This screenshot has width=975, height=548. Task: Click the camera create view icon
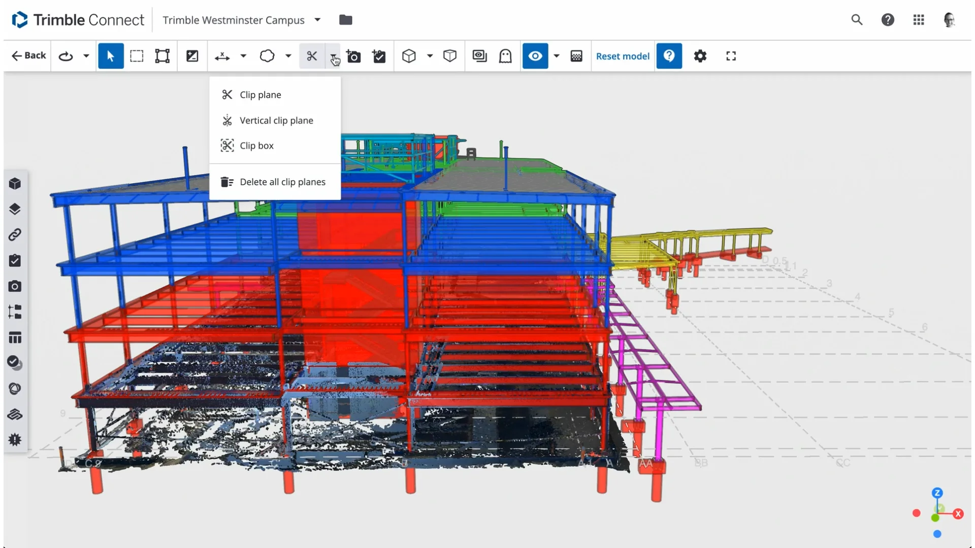(x=353, y=56)
